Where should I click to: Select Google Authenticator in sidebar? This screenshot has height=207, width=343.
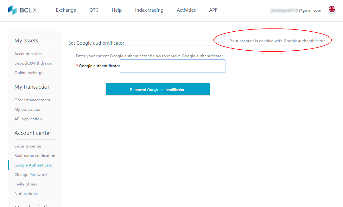(34, 165)
